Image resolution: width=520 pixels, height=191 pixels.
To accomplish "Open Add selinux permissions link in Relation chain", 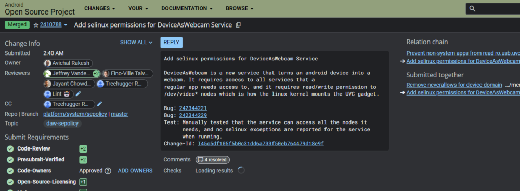I will [x=463, y=61].
